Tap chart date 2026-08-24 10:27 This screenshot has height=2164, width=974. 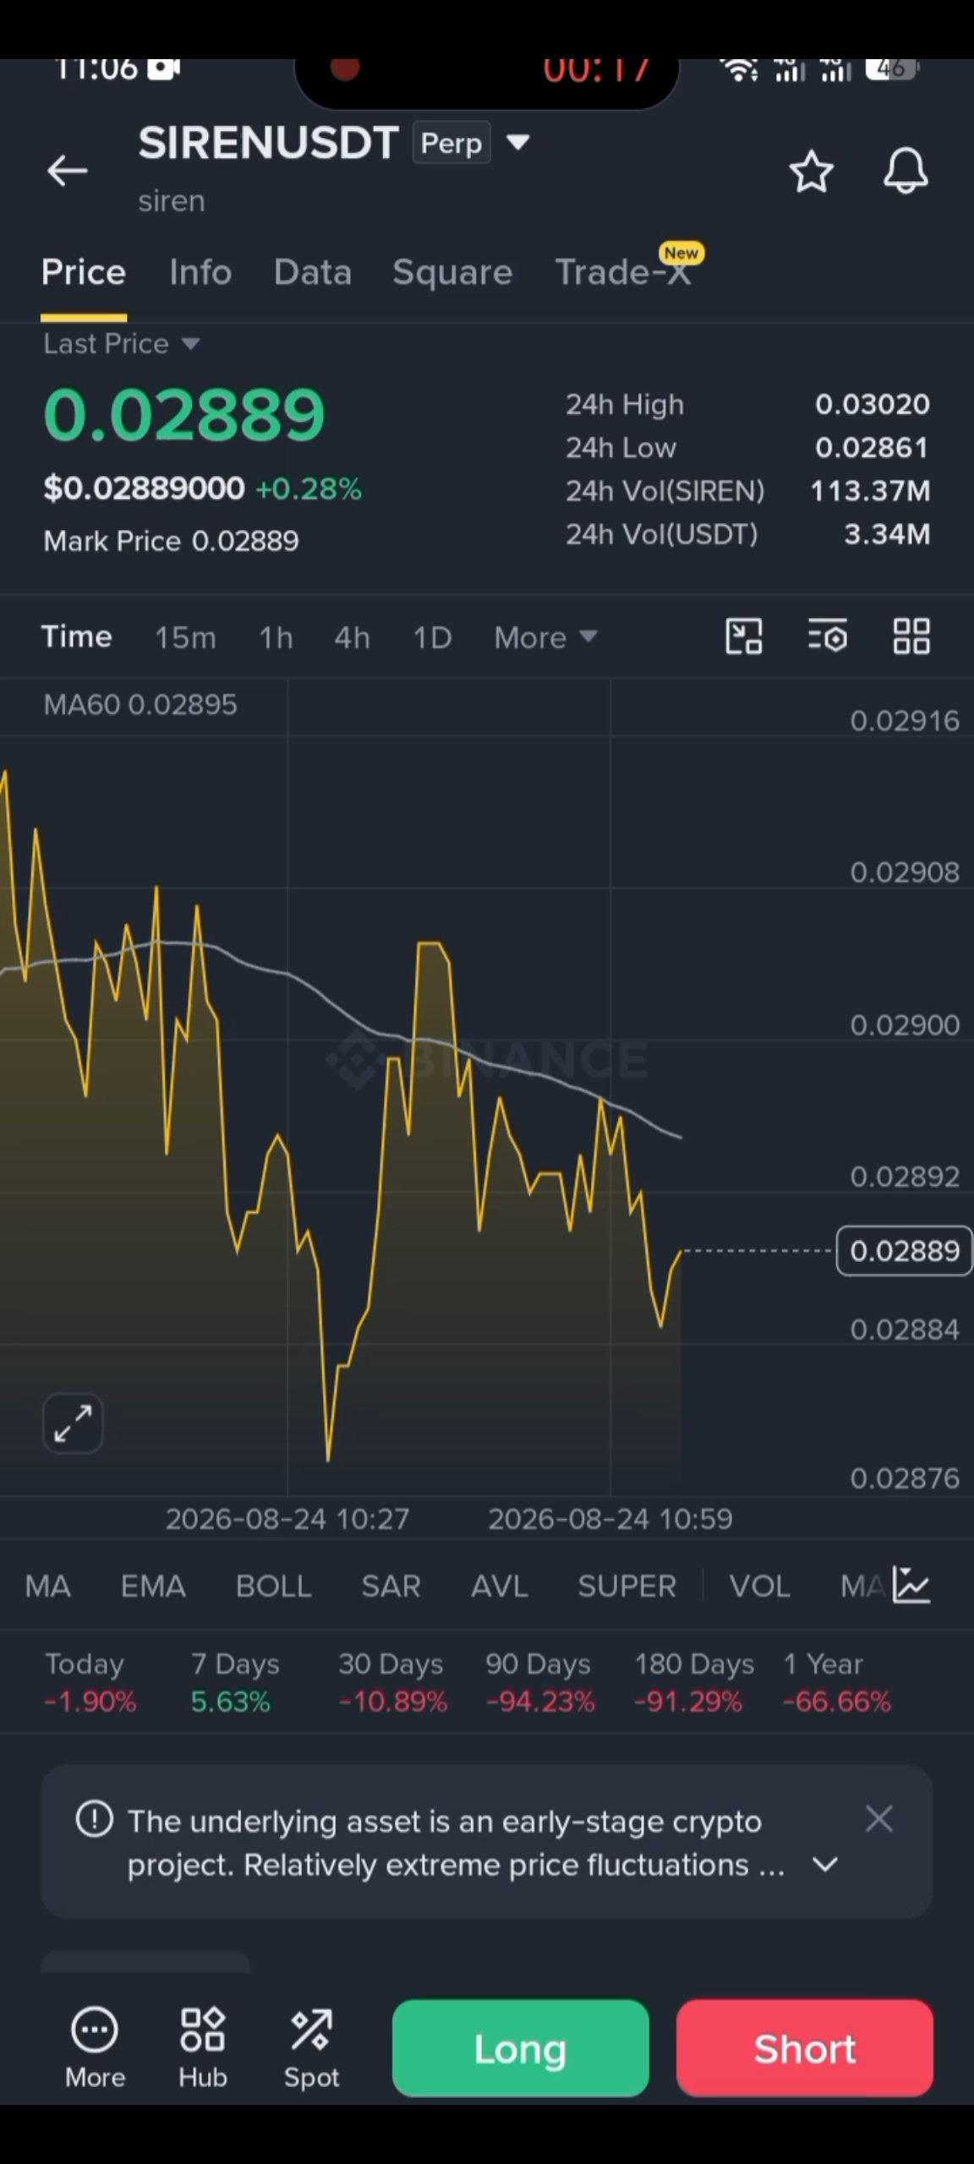(287, 1519)
